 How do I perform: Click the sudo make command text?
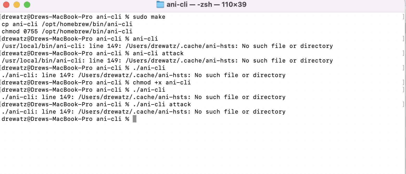tap(149, 17)
